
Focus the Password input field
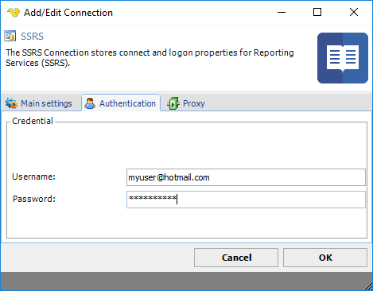point(246,200)
